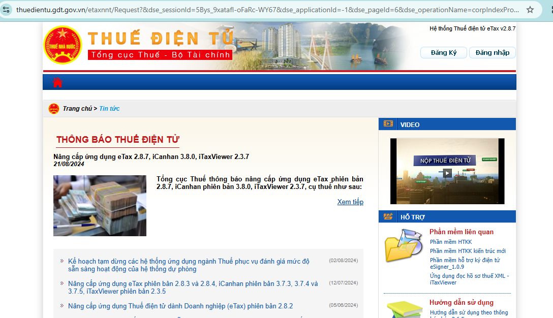Click the banknotes thumbnail image in announcement

click(100, 206)
